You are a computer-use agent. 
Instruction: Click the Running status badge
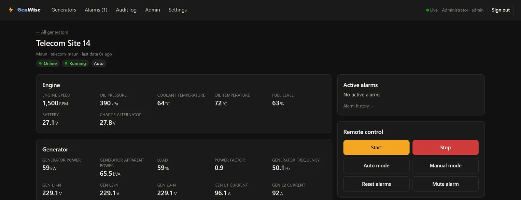point(75,63)
